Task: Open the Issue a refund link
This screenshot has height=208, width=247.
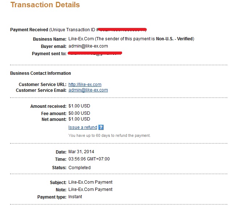Action: (x=83, y=127)
